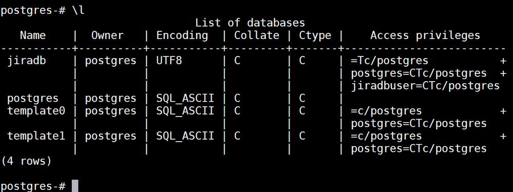This screenshot has width=513, height=192.
Task: Click the postgres database name in the Name column
Action: (33, 99)
